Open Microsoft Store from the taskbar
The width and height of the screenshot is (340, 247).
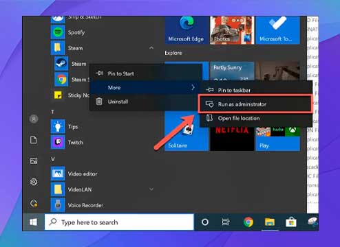click(291, 222)
